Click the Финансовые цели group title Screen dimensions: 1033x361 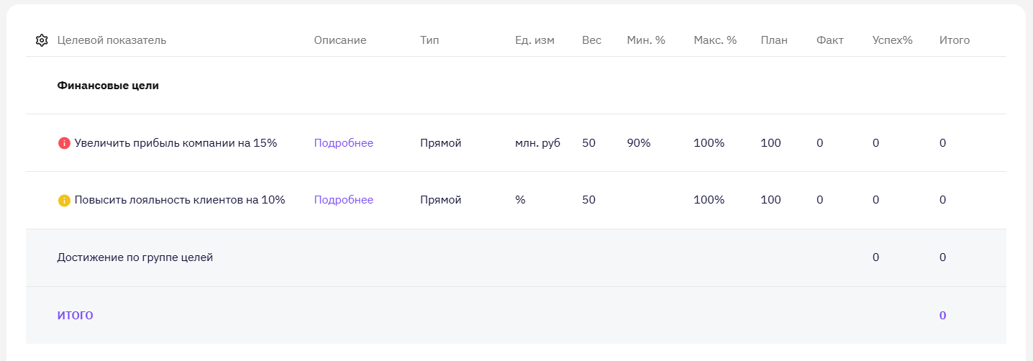108,86
